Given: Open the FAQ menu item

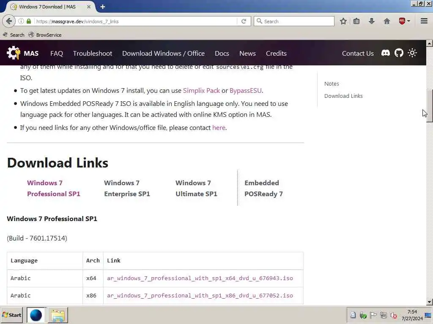Looking at the screenshot, I should [57, 54].
